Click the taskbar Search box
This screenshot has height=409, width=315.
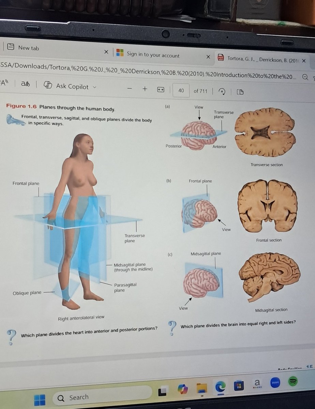click(x=102, y=396)
